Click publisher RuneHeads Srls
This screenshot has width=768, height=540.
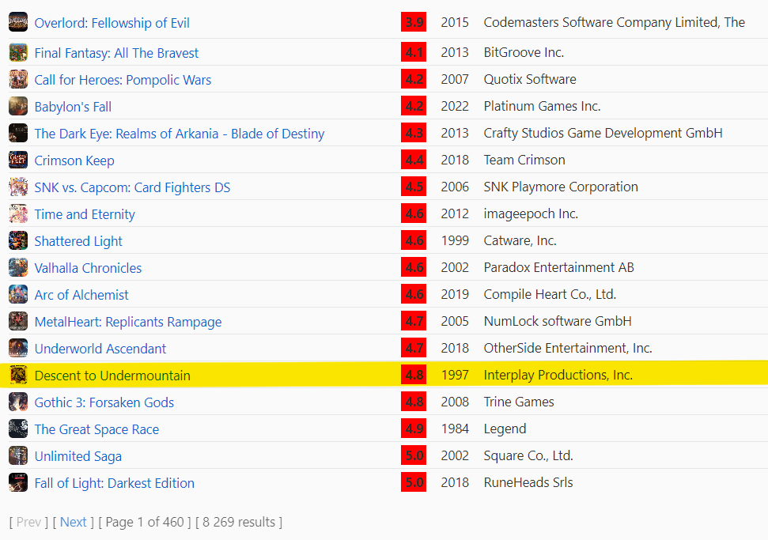[528, 483]
